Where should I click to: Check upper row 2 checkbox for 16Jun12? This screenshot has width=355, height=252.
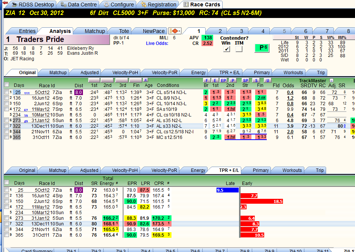pyautogui.click(x=6, y=98)
